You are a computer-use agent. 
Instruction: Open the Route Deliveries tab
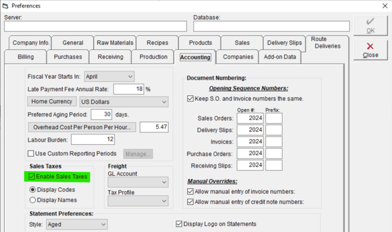(x=327, y=43)
